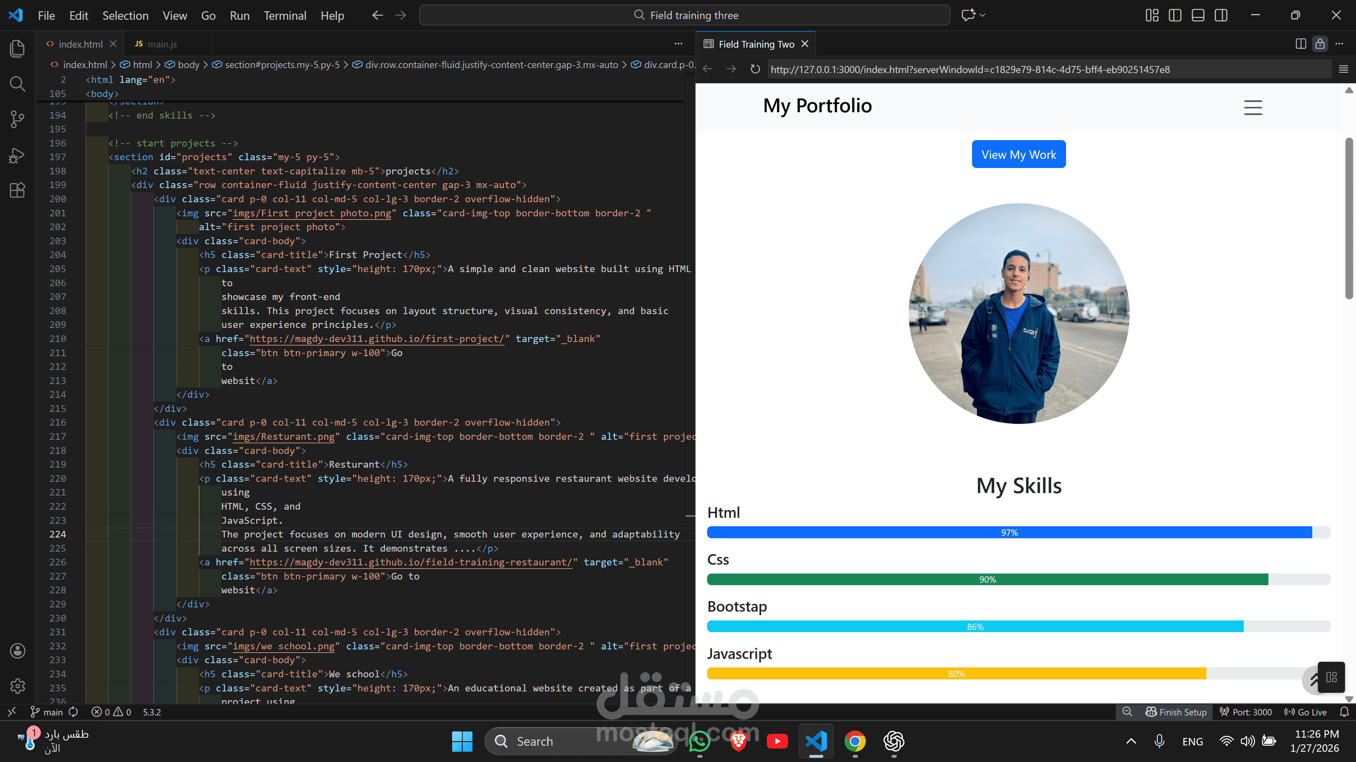Open More Actions for the preview editor group
This screenshot has width=1356, height=762.
coord(1339,44)
